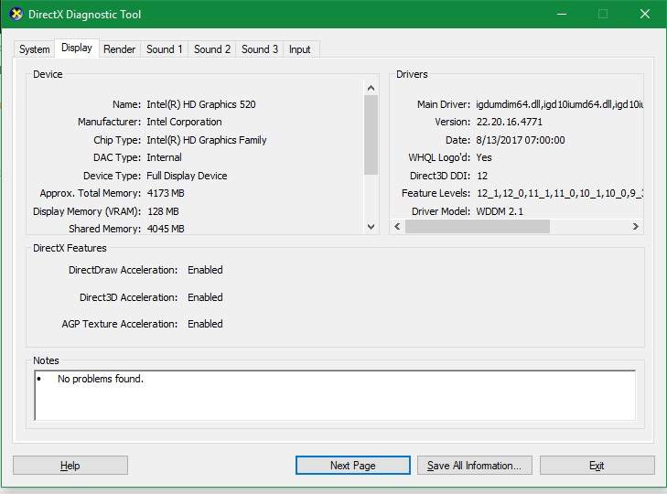667x494 pixels.
Task: Click Save All Information button
Action: tap(474, 465)
